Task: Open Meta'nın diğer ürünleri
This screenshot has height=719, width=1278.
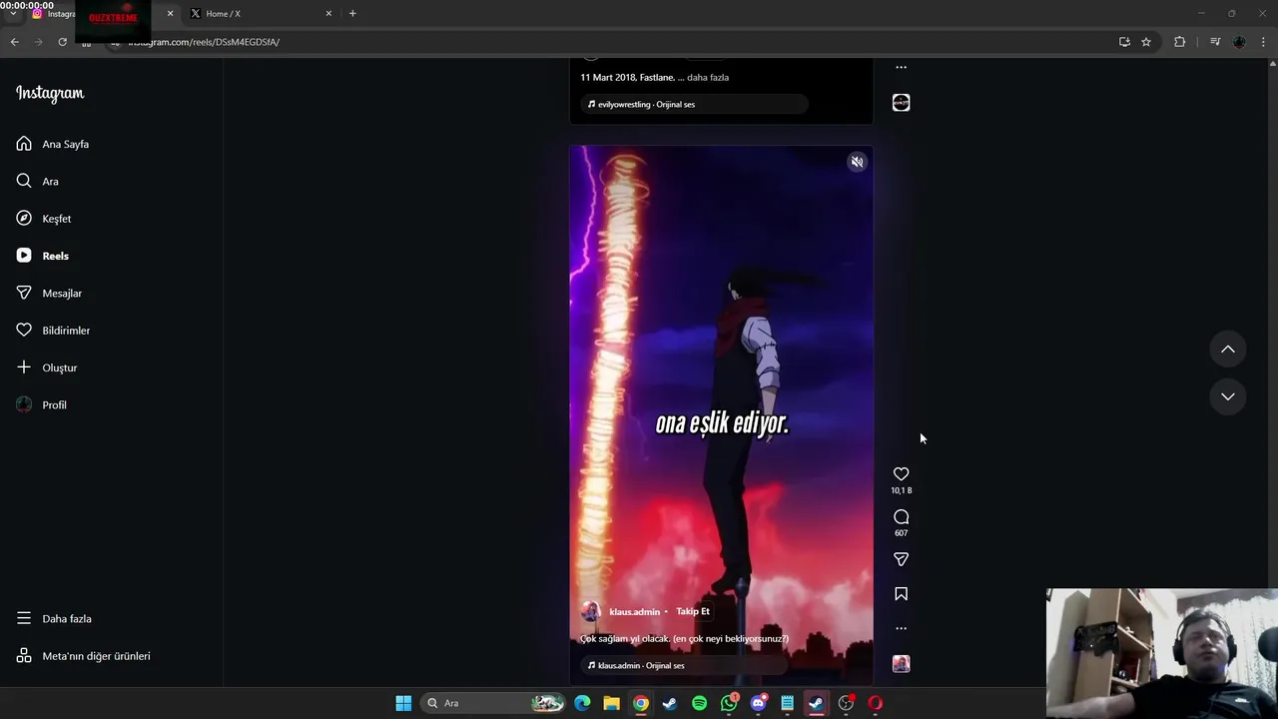Action: coord(84,656)
